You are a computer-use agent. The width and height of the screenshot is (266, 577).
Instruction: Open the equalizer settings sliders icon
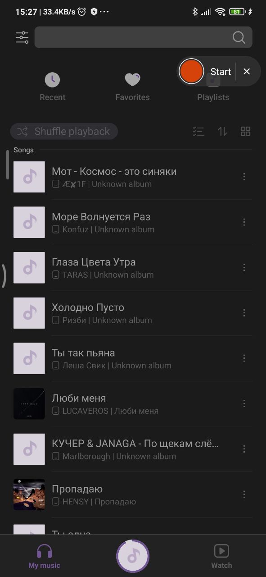pos(22,37)
